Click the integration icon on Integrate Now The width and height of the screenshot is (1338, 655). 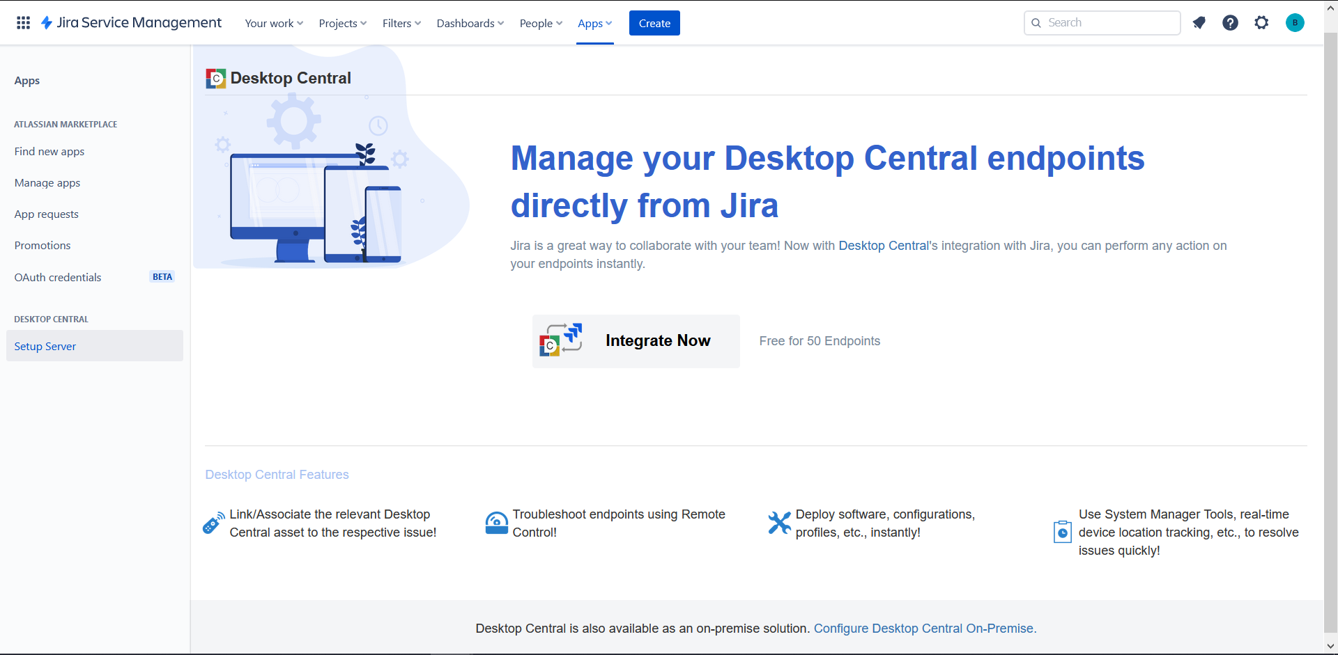561,340
